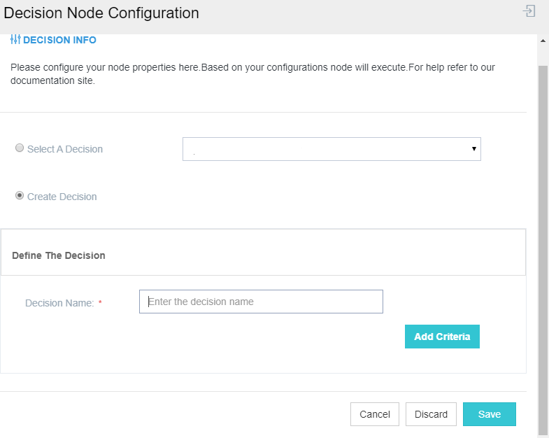Click the 'Decision Node Configuration' title
The width and height of the screenshot is (549, 438).
point(101,13)
